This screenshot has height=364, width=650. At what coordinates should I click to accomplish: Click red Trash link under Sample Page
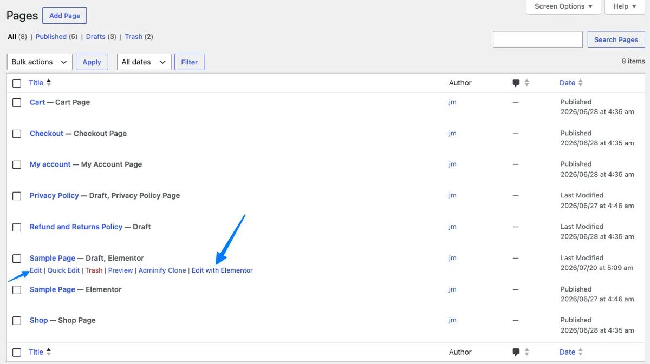pyautogui.click(x=94, y=270)
